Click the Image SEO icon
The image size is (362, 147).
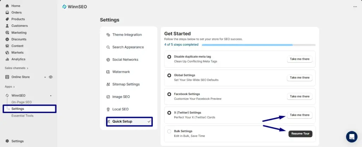point(108,97)
